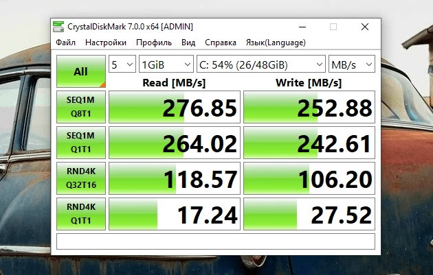The height and width of the screenshot is (275, 433).
Task: Click the 17.24 read result
Action: point(175,213)
